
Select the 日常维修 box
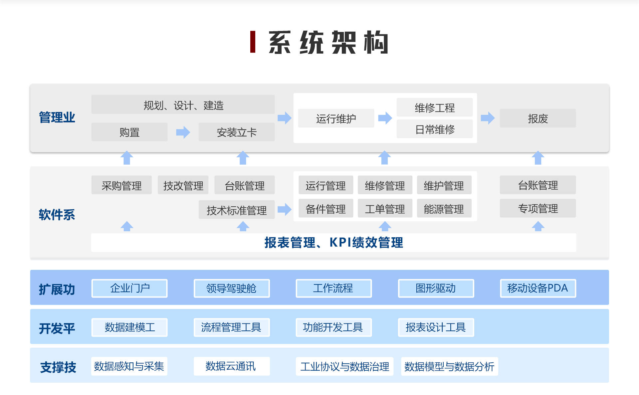pos(435,129)
